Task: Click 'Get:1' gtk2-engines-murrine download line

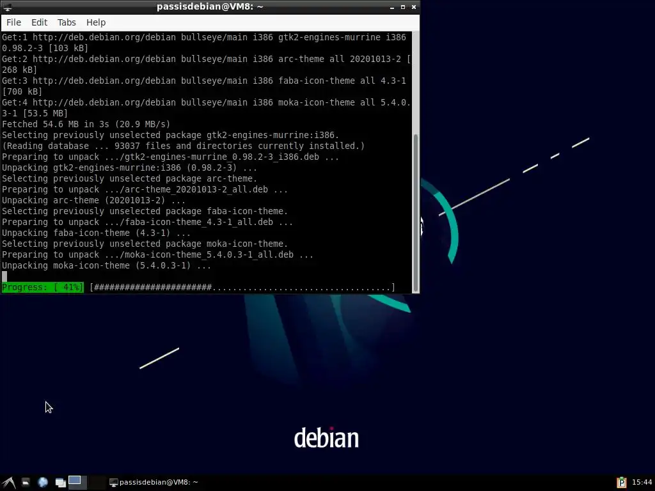Action: [204, 43]
